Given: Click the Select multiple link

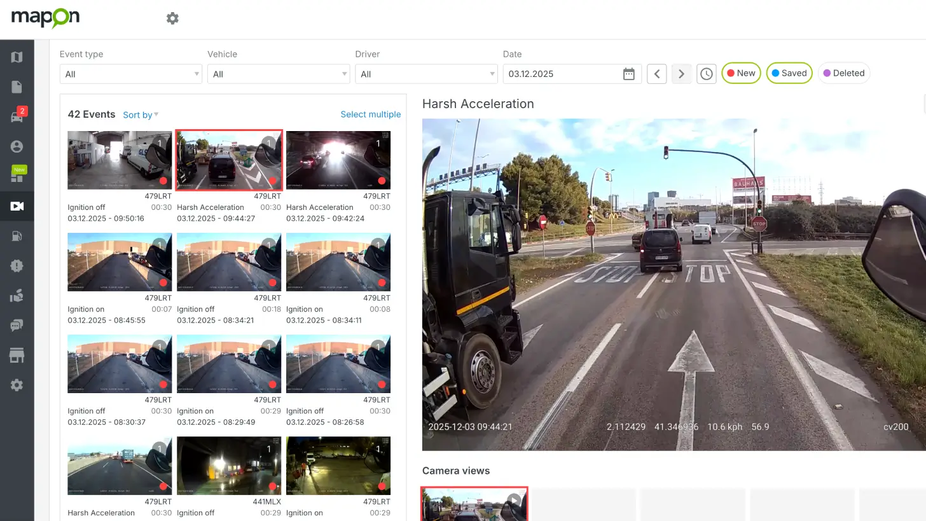Looking at the screenshot, I should pos(371,115).
